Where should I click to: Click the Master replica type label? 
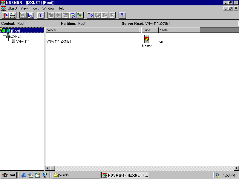[x=147, y=46]
